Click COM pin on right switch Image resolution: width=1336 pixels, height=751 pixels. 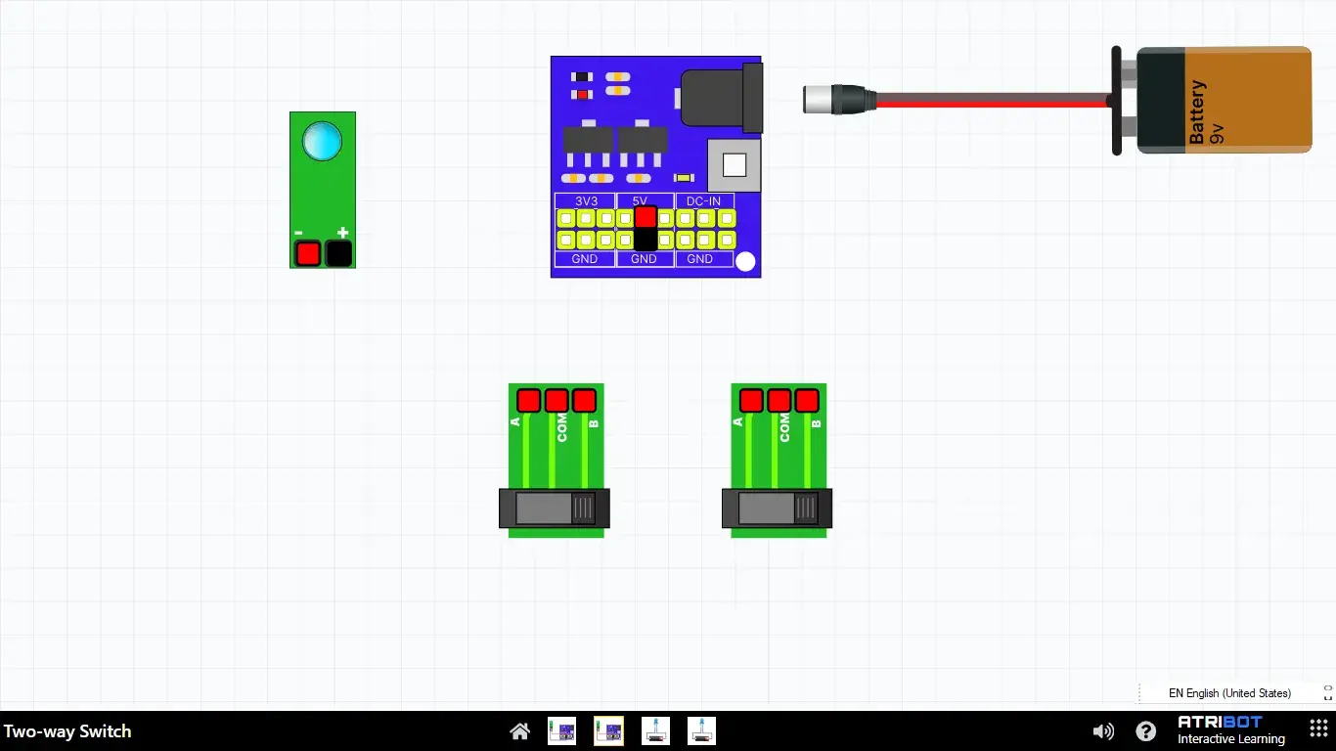(779, 400)
